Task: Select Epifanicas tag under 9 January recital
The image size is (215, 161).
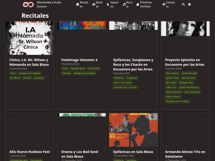Action: click(119, 78)
